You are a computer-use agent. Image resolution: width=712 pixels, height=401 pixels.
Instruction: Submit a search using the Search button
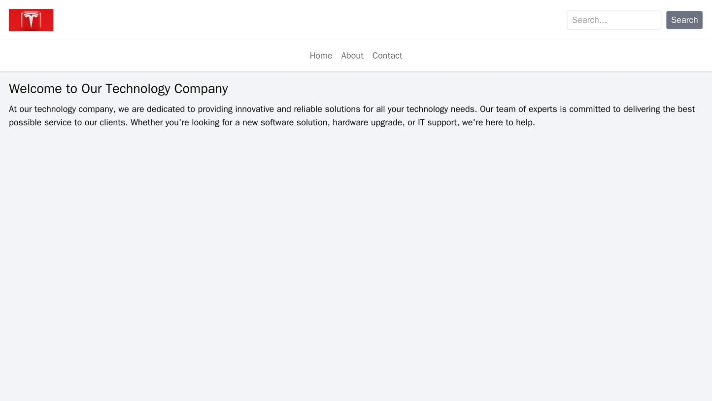[x=684, y=20]
